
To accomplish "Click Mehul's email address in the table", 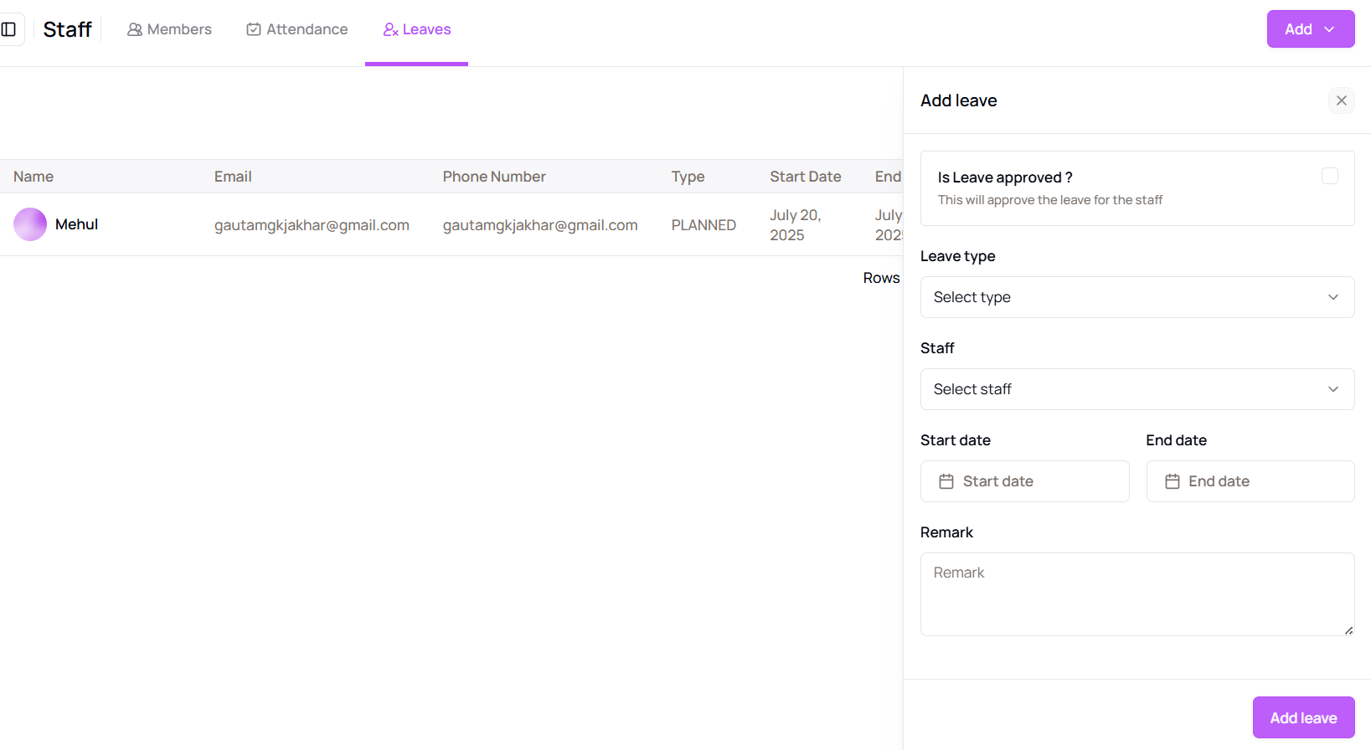I will coord(312,225).
